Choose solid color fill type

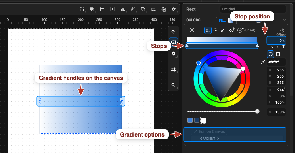201,30
